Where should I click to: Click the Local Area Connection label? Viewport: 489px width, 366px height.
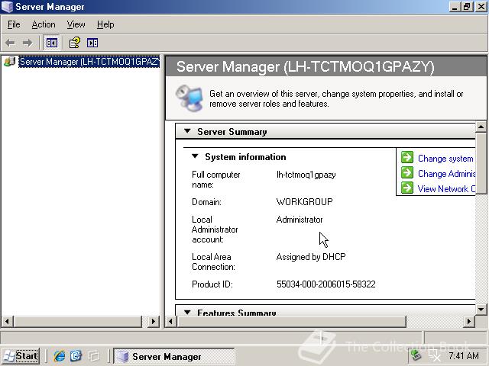tap(213, 262)
